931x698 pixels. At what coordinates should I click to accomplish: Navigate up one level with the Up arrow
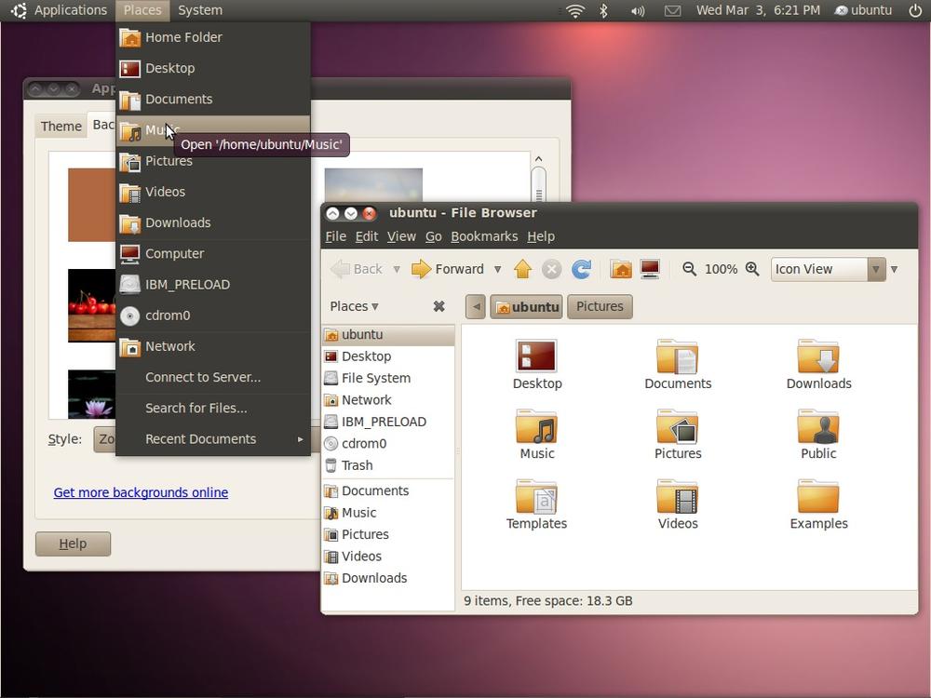point(522,269)
